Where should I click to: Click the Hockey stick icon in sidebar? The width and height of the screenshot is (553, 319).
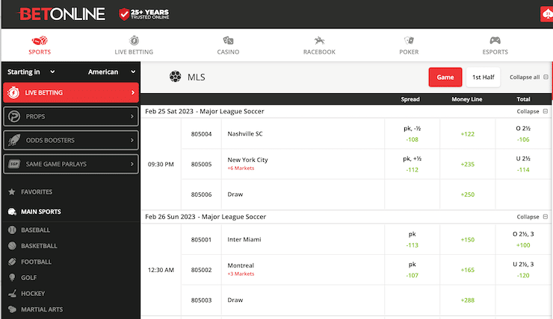[x=12, y=294]
